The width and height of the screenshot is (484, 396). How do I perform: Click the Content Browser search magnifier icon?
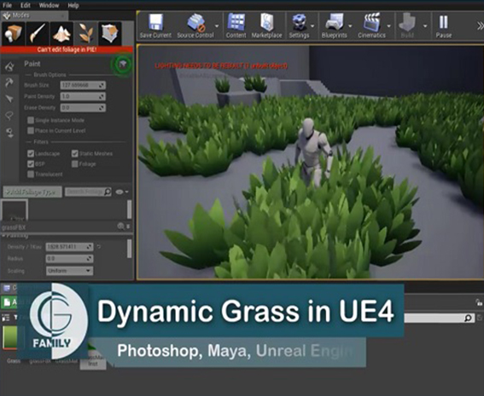[469, 319]
